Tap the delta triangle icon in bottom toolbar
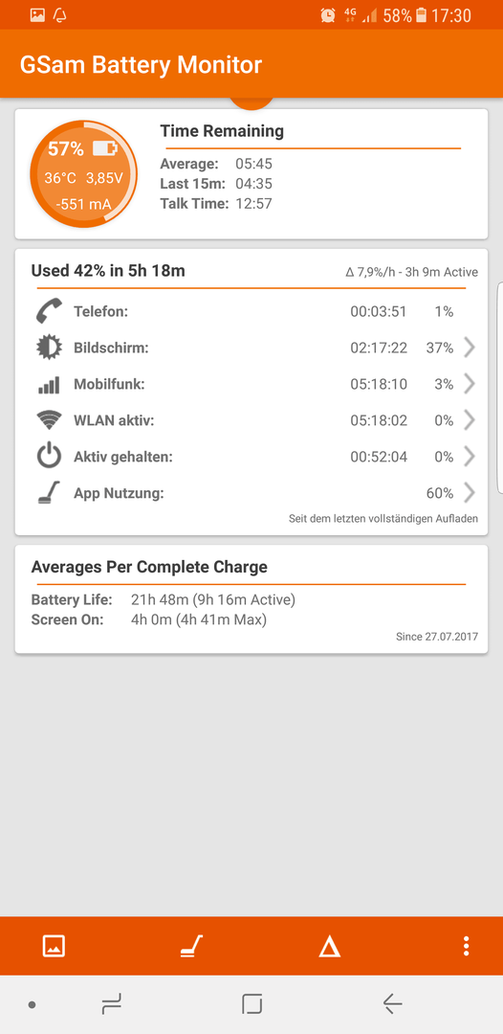Image resolution: width=503 pixels, height=1034 pixels. click(329, 947)
